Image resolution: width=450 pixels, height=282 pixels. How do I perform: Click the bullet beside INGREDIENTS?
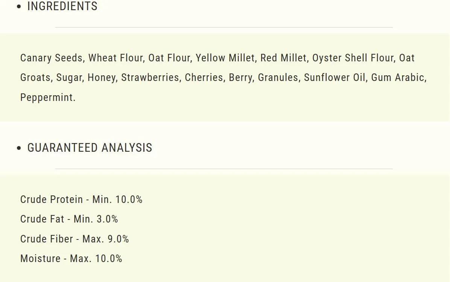point(19,7)
